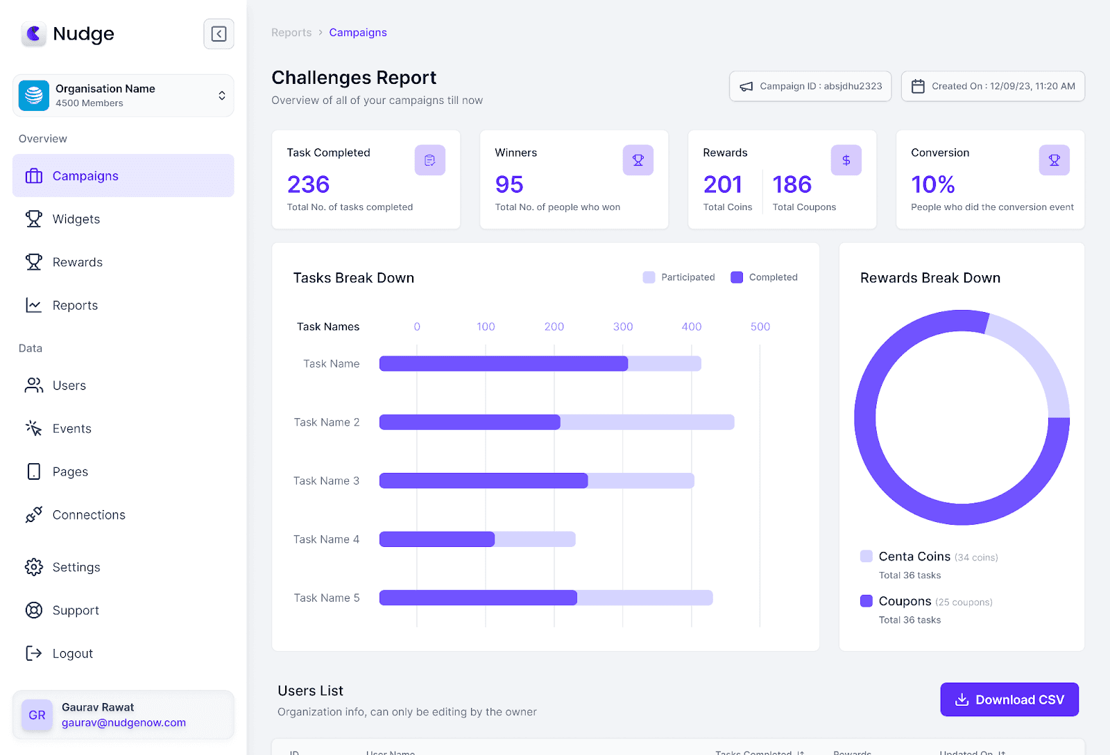1110x755 pixels.
Task: Toggle the Completed legend swatch
Action: 737,277
